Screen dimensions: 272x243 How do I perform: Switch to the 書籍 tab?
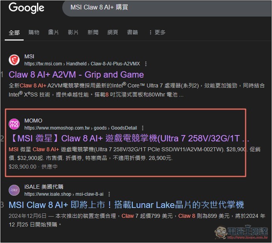point(132,32)
